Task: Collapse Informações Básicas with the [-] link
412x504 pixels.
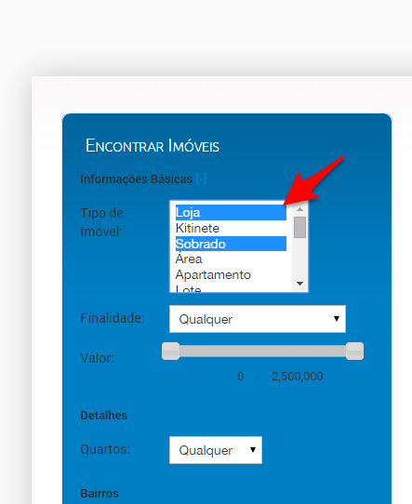Action: [x=201, y=179]
